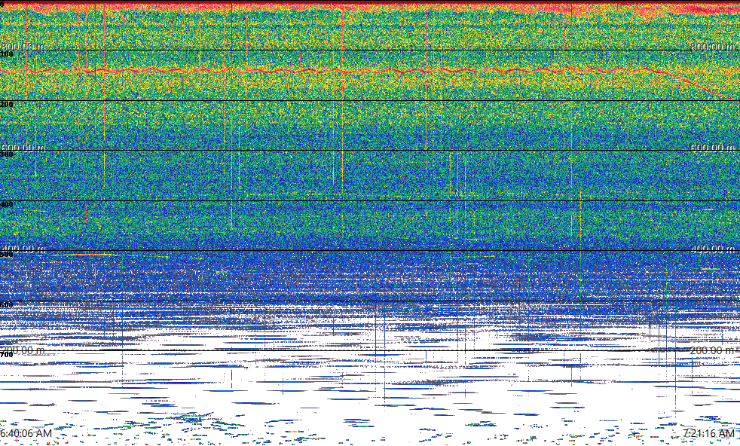Click the bold 300 range tick label
Image resolution: width=740 pixels, height=446 pixels.
7,154
